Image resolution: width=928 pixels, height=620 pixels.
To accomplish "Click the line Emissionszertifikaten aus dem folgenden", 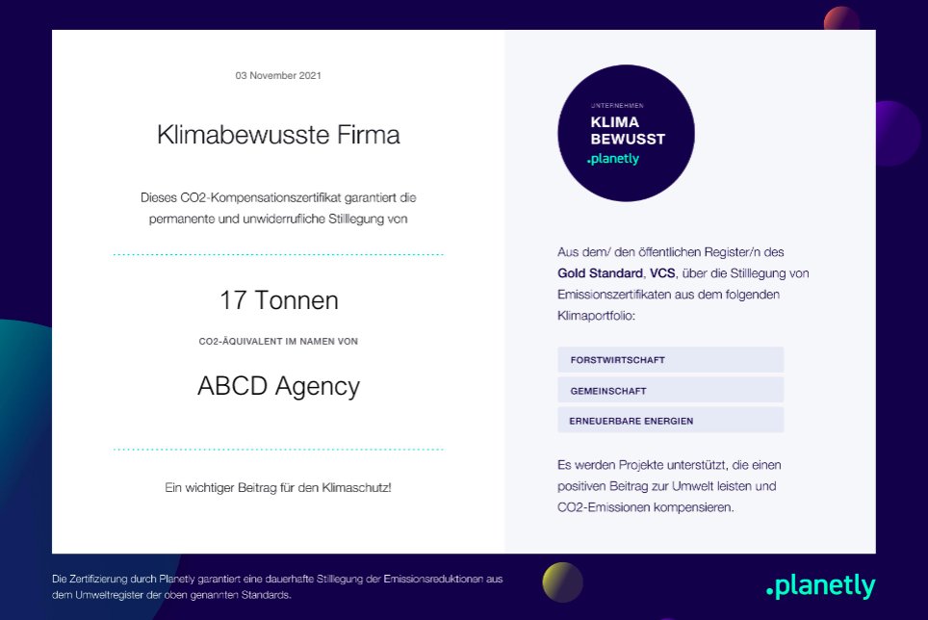I will click(x=668, y=295).
